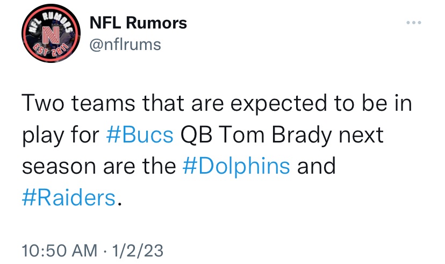Visit the @nflrums handle
Viewport: 445px width, 264px height.
tap(125, 45)
